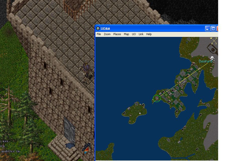This screenshot has height=161, width=240.
Task: Minimize the UOAM window
Action: point(208,28)
